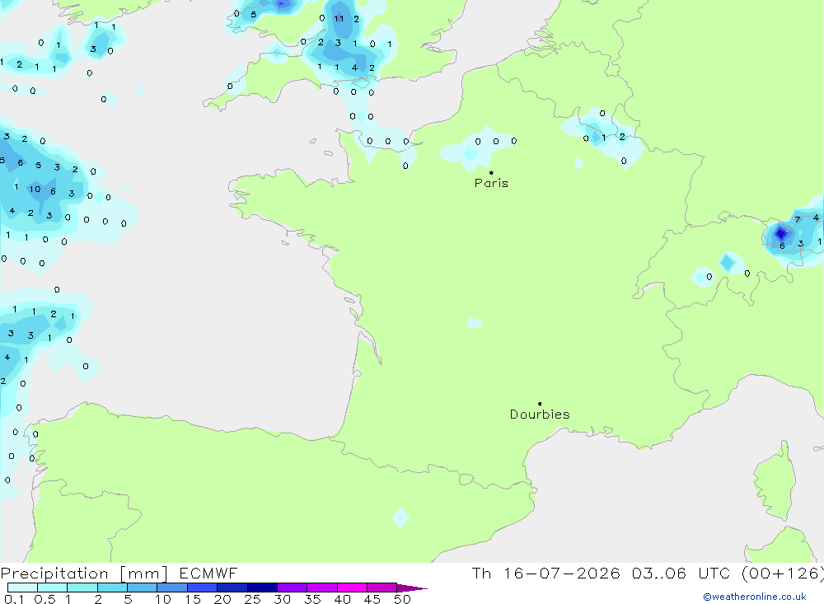Click the '7' precipitation value near the Alps
Viewport: 824px width, 604px height.
pos(797,220)
